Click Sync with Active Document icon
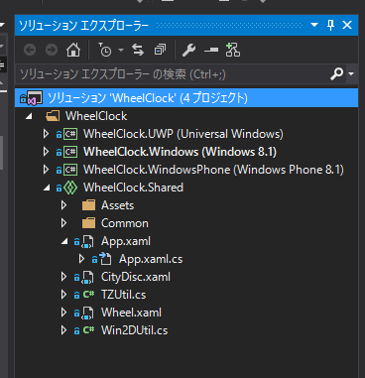The image size is (365, 378). pyautogui.click(x=138, y=51)
